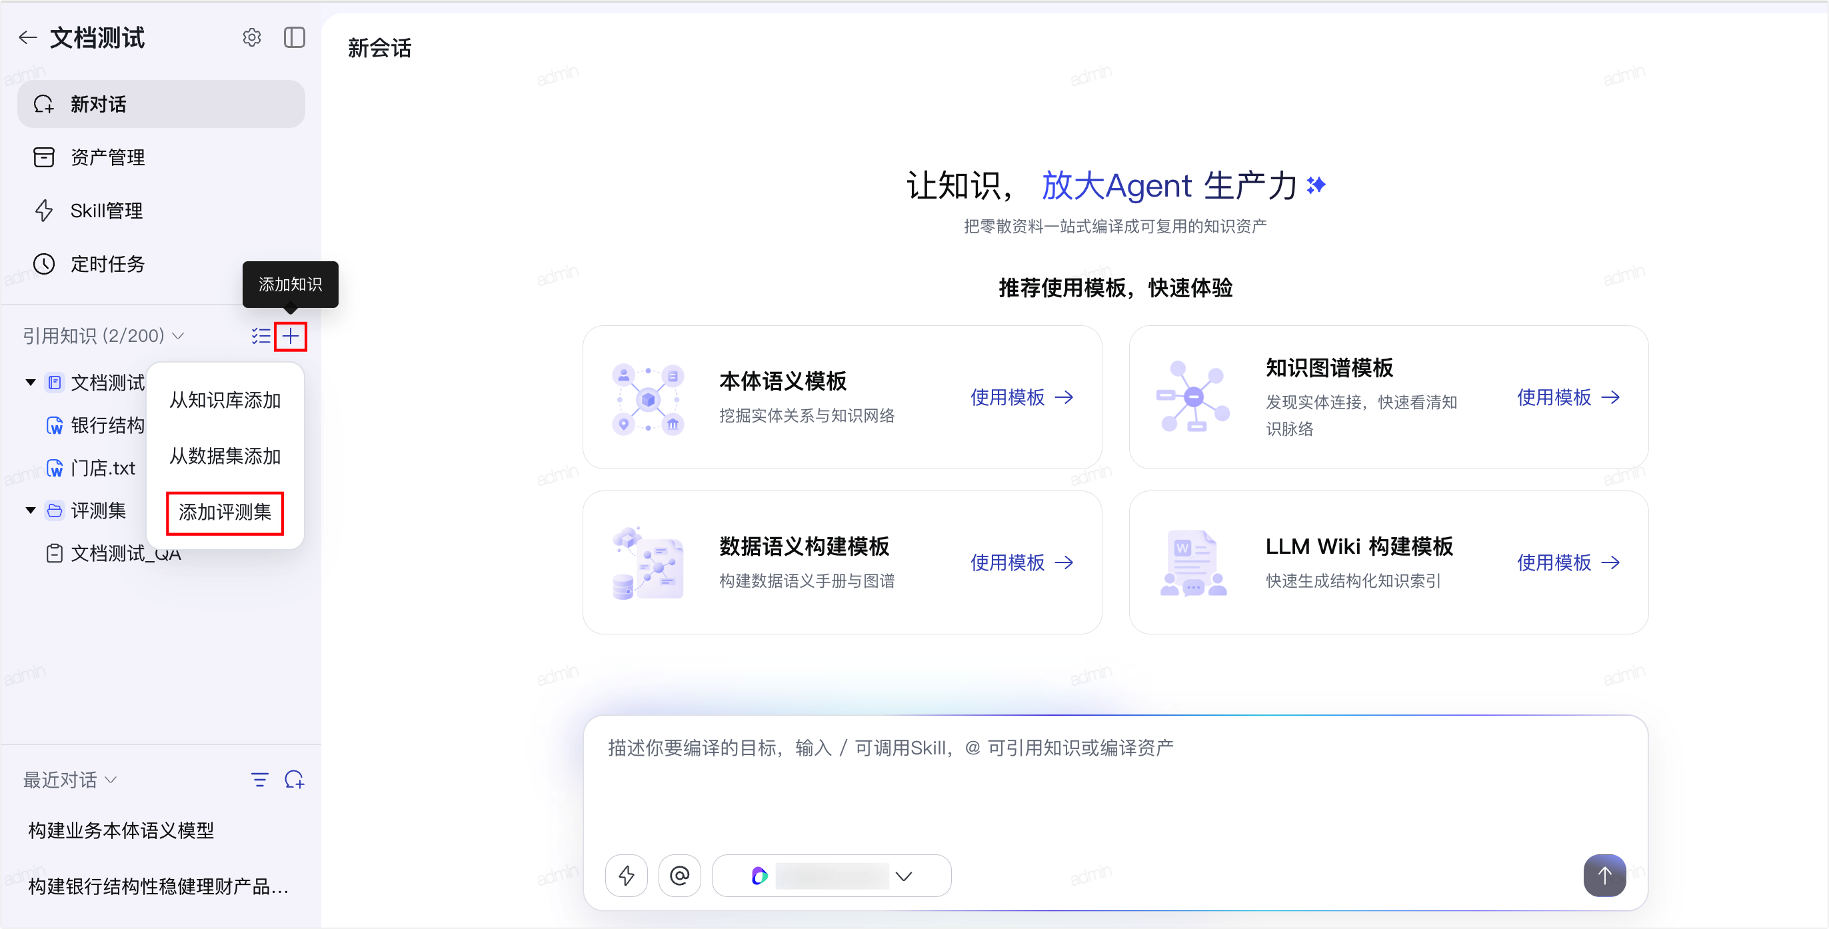Click new chat icon beside 最近对话

tap(295, 780)
